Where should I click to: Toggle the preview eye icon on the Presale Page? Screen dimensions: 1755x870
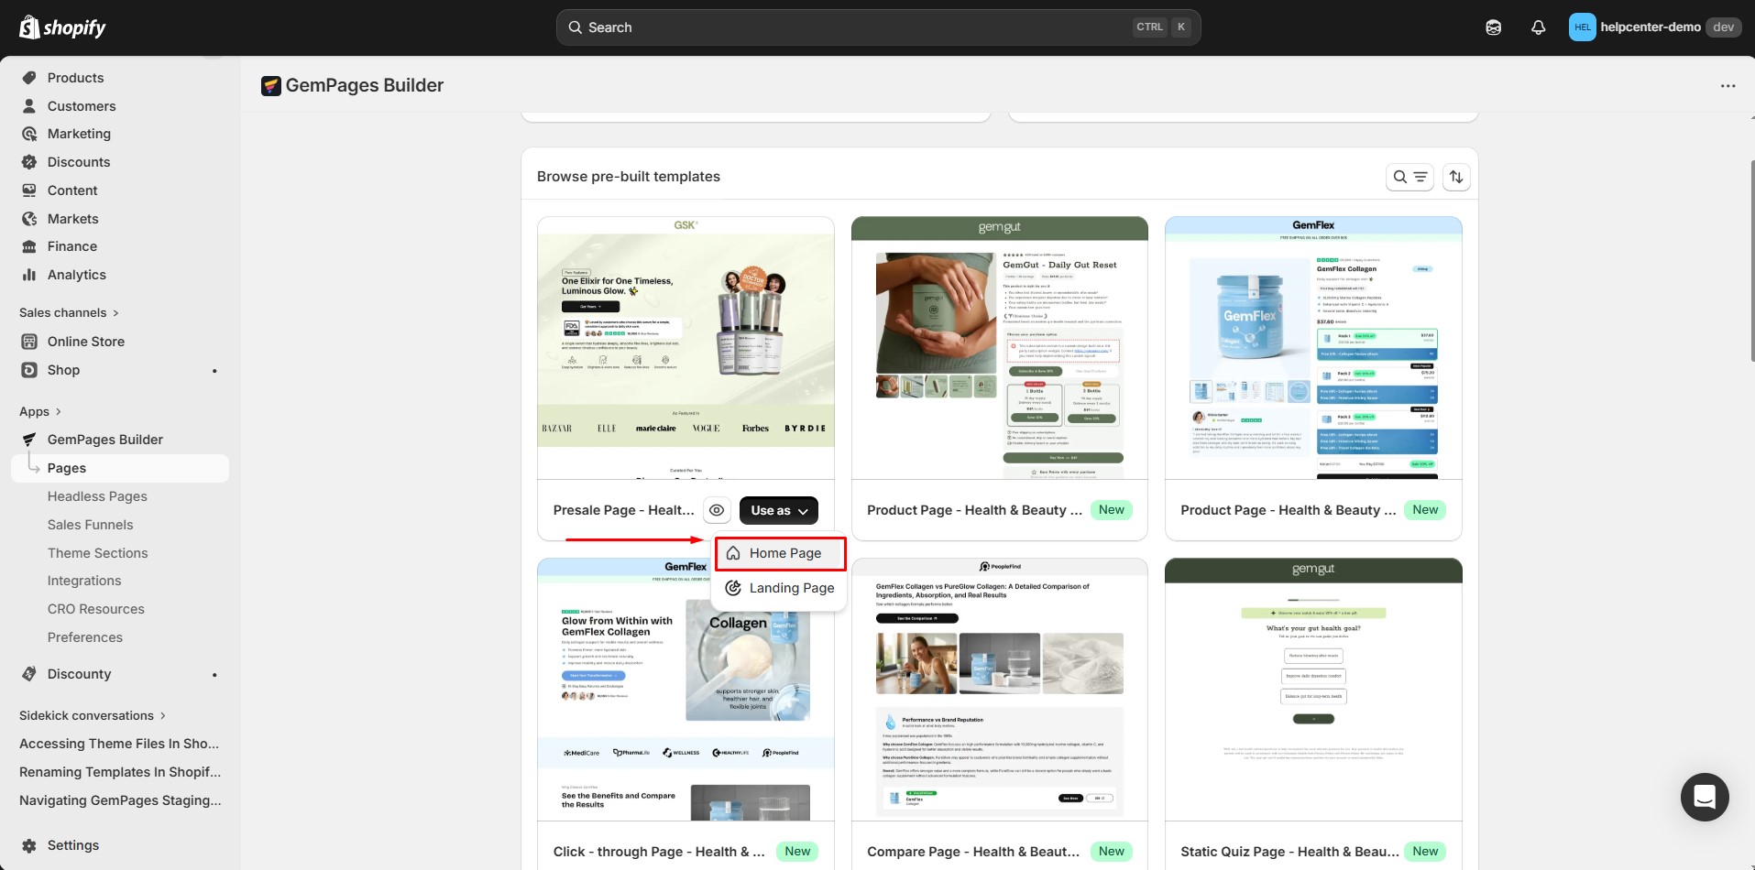click(x=717, y=510)
